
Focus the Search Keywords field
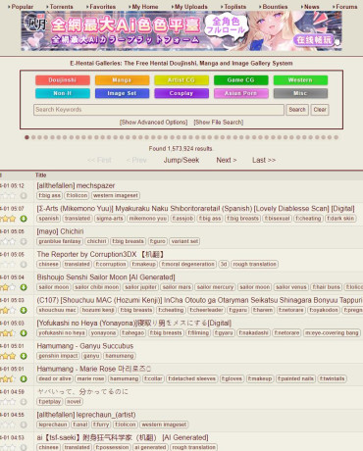[159, 110]
